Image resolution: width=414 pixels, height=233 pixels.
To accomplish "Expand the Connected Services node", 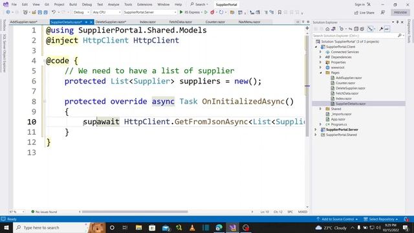I will click(321, 52).
